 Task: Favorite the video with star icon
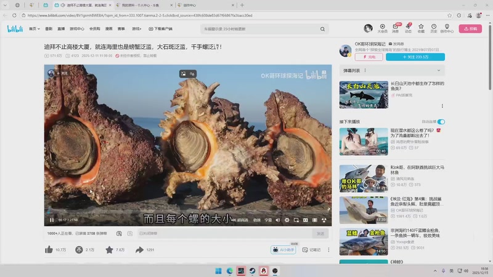109,250
